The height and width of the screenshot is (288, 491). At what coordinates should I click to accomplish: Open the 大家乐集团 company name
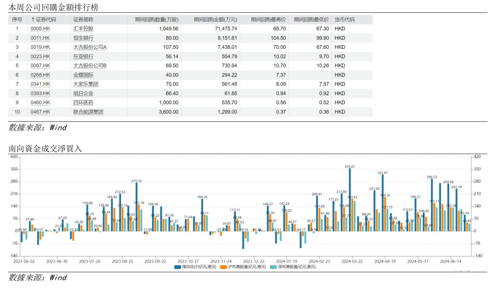[x=86, y=84]
